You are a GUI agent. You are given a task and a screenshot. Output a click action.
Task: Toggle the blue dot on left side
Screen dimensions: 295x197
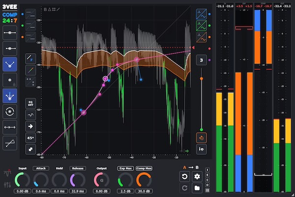tap(23, 14)
